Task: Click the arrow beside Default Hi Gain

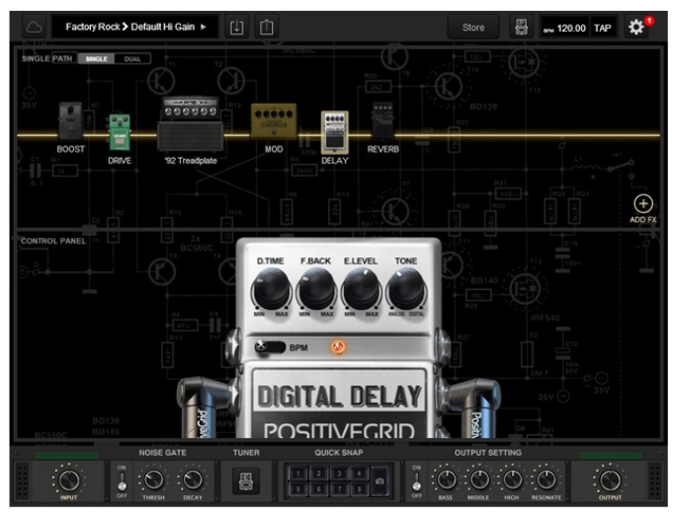Action: coord(204,27)
